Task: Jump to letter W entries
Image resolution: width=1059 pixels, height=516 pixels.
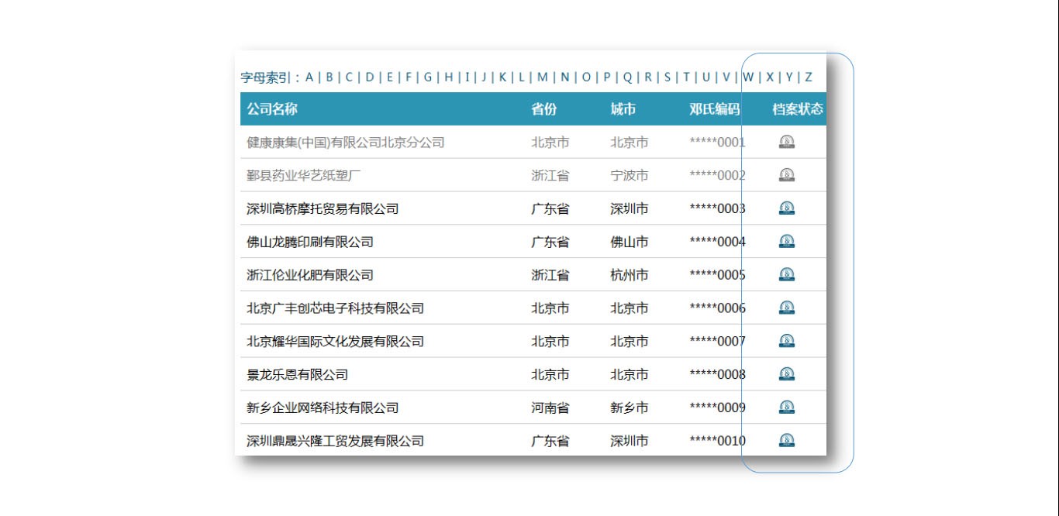Action: pyautogui.click(x=748, y=77)
